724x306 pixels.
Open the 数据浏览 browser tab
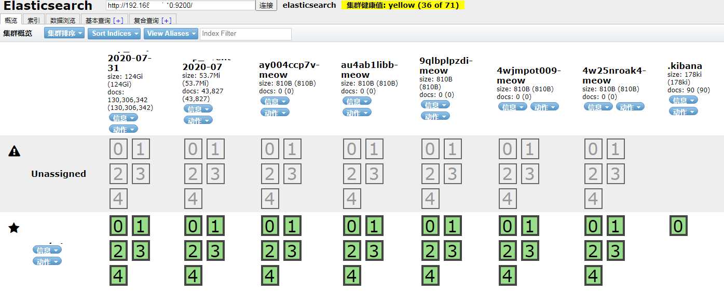(x=63, y=20)
